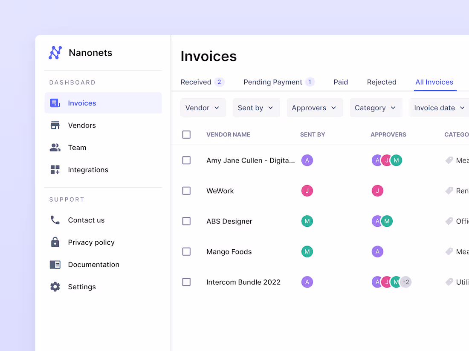The image size is (469, 351).
Task: Open the Rejected invoices tab
Action: (x=382, y=82)
